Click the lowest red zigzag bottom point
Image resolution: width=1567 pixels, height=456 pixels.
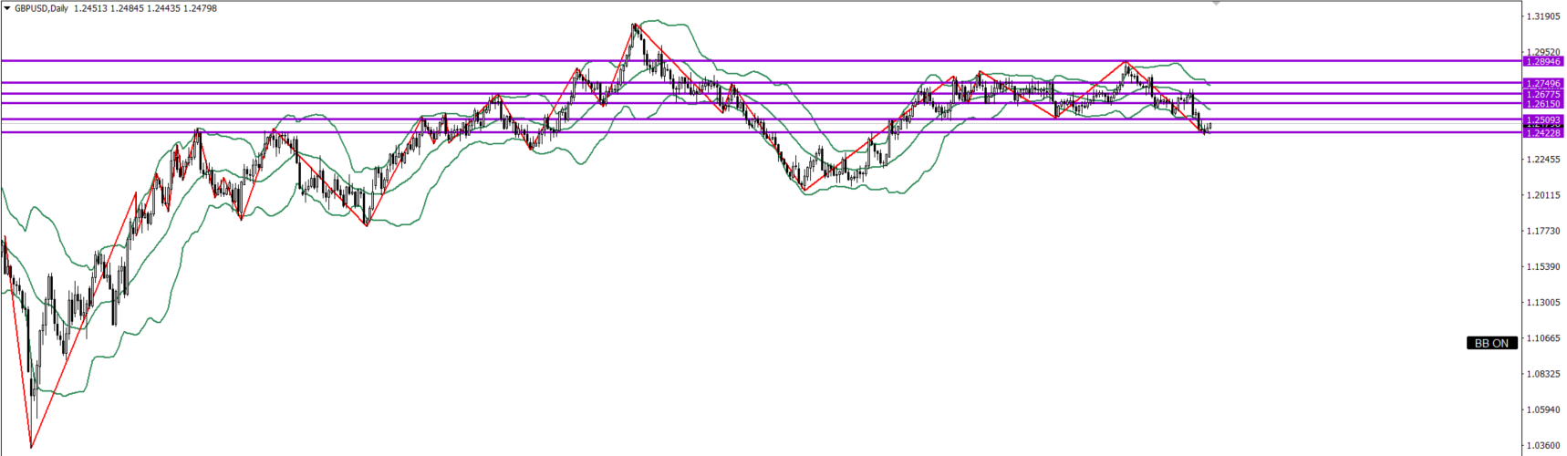[32, 447]
